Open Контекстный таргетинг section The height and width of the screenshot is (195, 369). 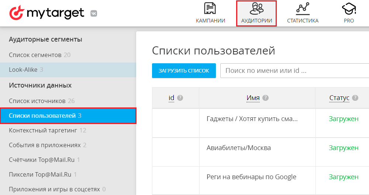click(x=43, y=130)
